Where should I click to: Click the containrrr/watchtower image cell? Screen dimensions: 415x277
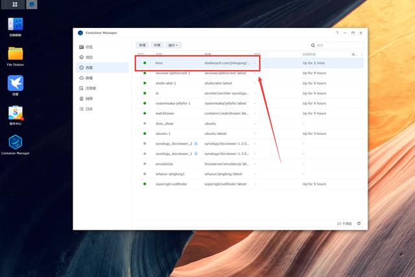pos(226,114)
